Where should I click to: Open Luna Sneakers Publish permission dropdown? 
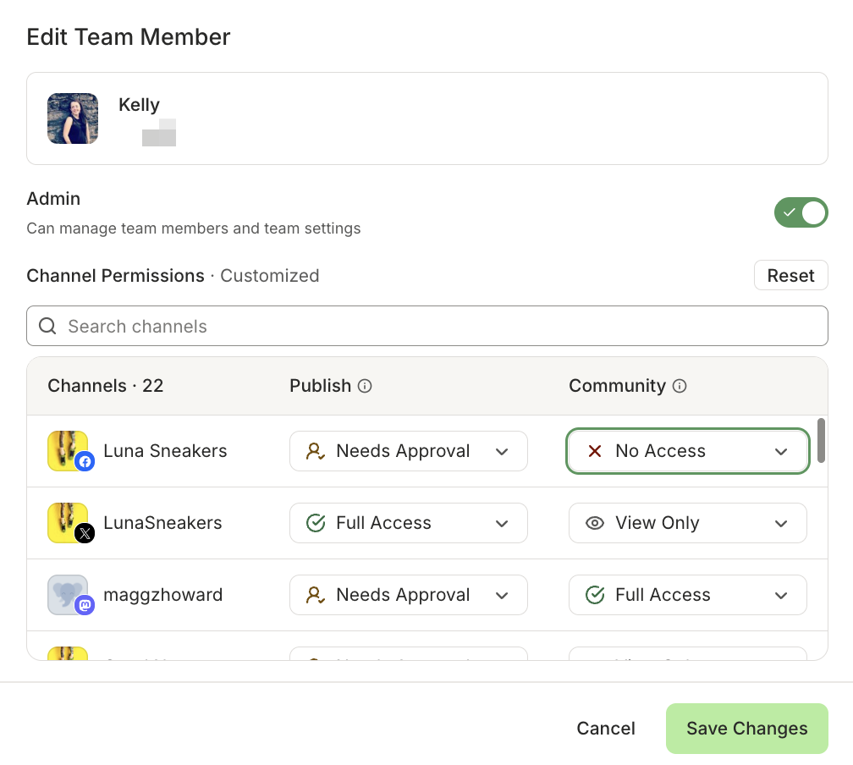(409, 451)
